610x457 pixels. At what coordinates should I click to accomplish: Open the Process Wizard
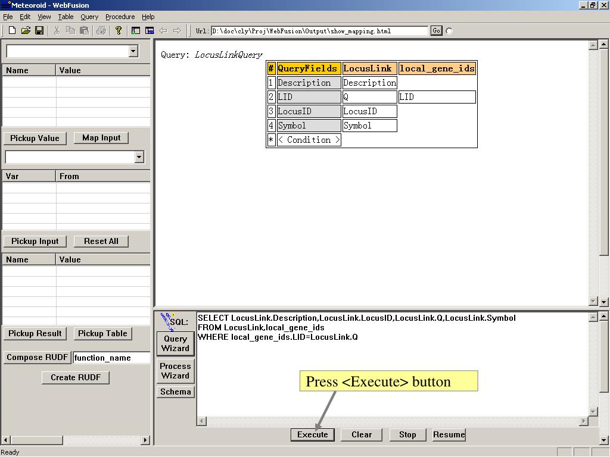(x=175, y=371)
